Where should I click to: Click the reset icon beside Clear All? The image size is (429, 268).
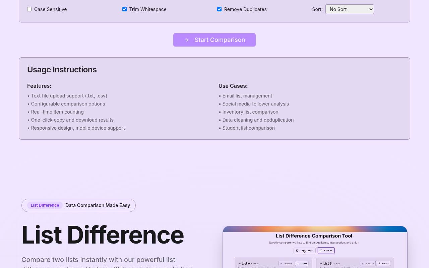pos(321,251)
